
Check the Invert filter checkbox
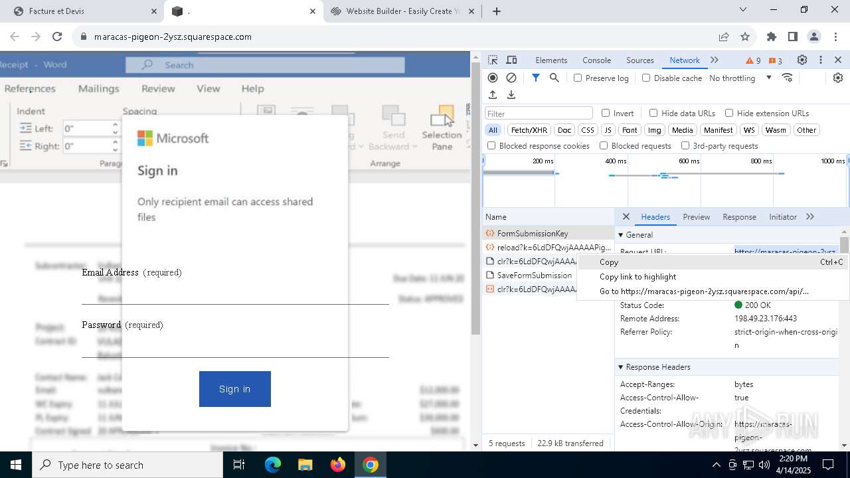[x=606, y=113]
